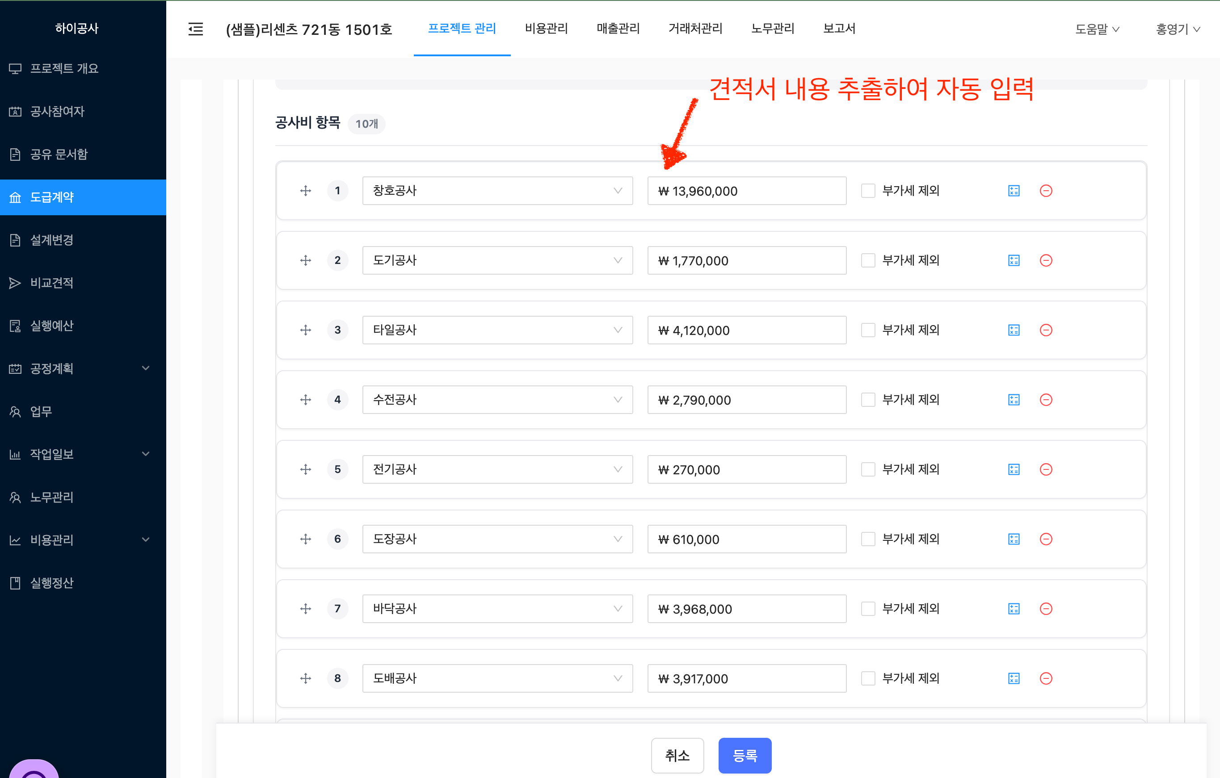Click the blue 등록 button
The width and height of the screenshot is (1220, 778).
744,755
